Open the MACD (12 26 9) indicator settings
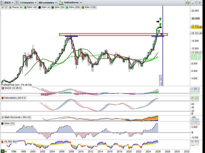The height and width of the screenshot is (153, 205). coord(13,88)
